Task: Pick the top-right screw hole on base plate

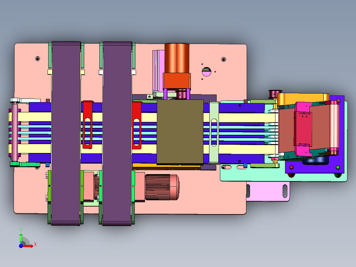Action: tap(224, 59)
